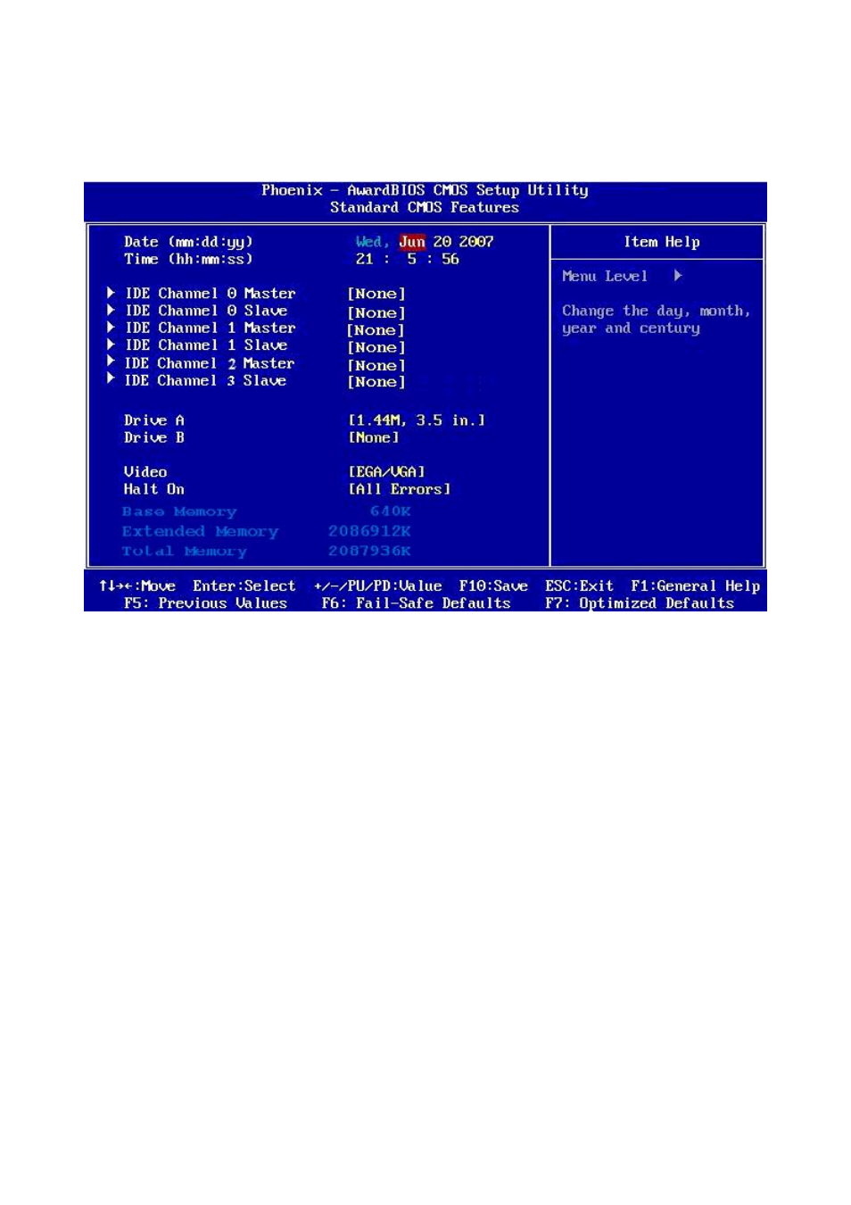Click +/-/PU/PD:Value hint
Screen dimensions: 851x1205
[378, 586]
